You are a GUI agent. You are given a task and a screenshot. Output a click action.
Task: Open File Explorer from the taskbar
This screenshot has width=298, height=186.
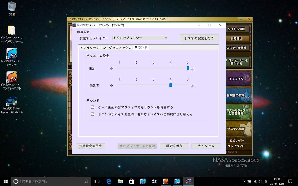pos(120,181)
